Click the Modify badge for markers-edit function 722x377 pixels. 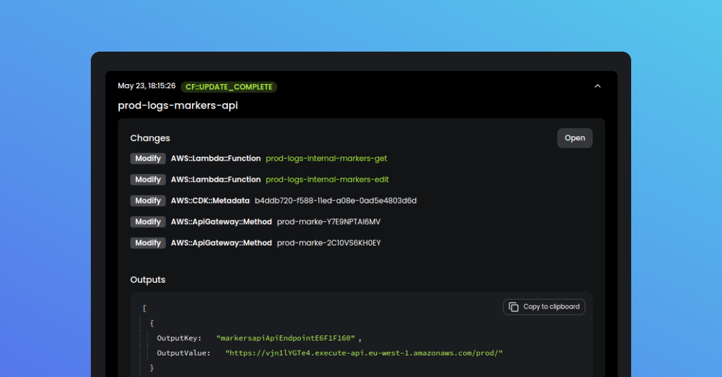tap(148, 179)
